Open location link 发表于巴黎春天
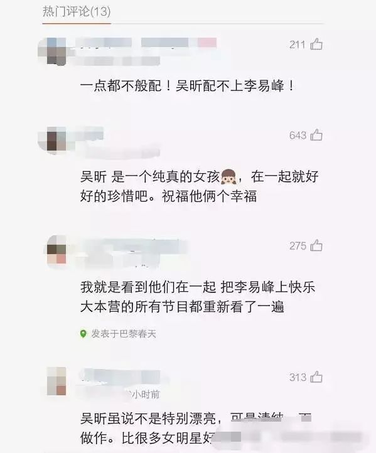This screenshot has height=453, width=376. 124,334
